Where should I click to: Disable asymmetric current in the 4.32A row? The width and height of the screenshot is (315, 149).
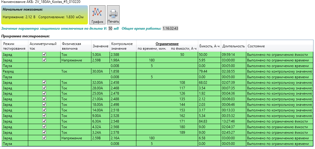[44, 127]
